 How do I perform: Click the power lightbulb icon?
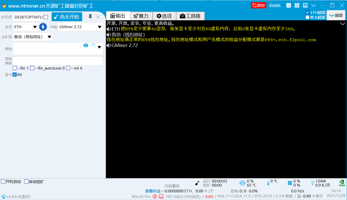coord(313,183)
